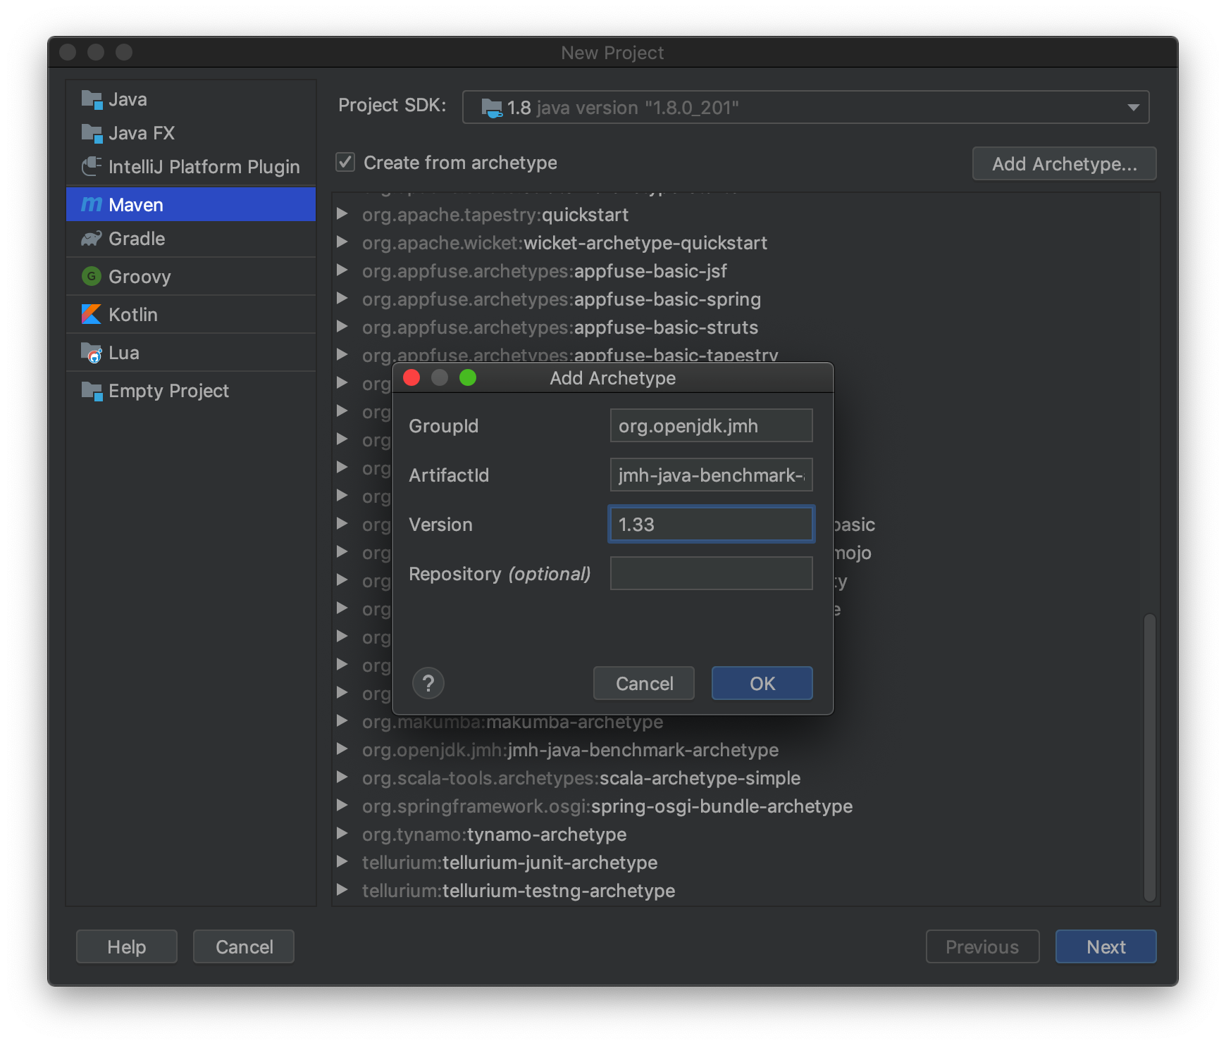Viewport: 1226px width, 1045px height.
Task: Click Next in New Project wizard
Action: tap(1106, 946)
